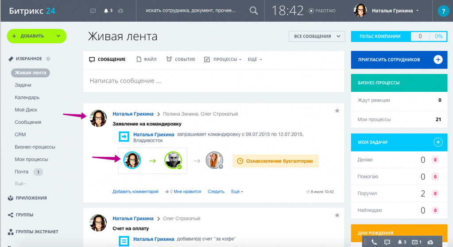Expand Ещё under the sidebar favorites
Image resolution: width=453 pixels, height=247 pixels.
tap(20, 183)
